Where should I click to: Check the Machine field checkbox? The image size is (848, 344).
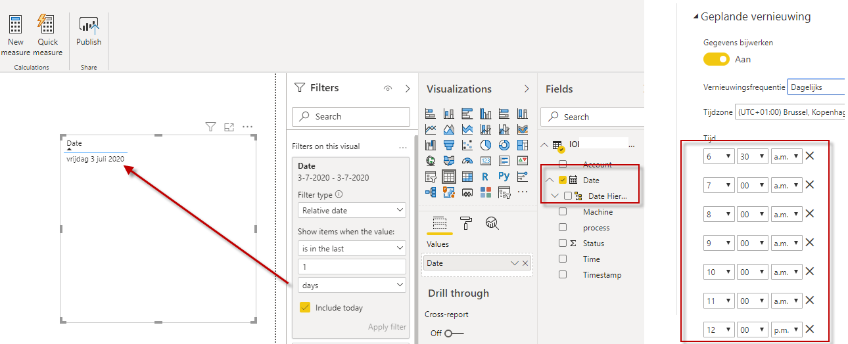click(563, 211)
